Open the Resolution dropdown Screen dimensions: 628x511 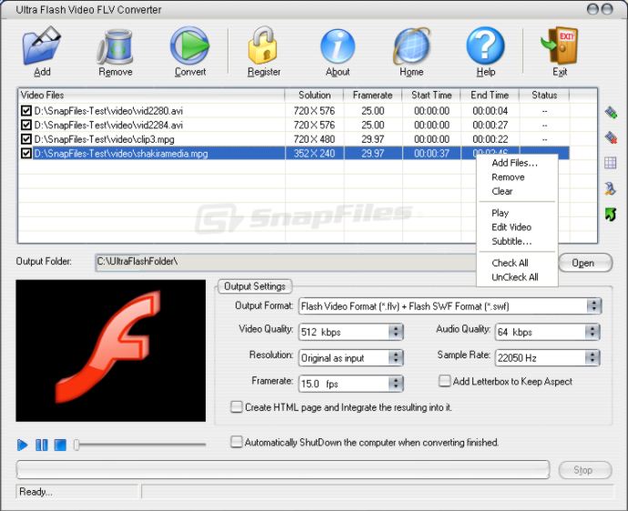click(396, 357)
